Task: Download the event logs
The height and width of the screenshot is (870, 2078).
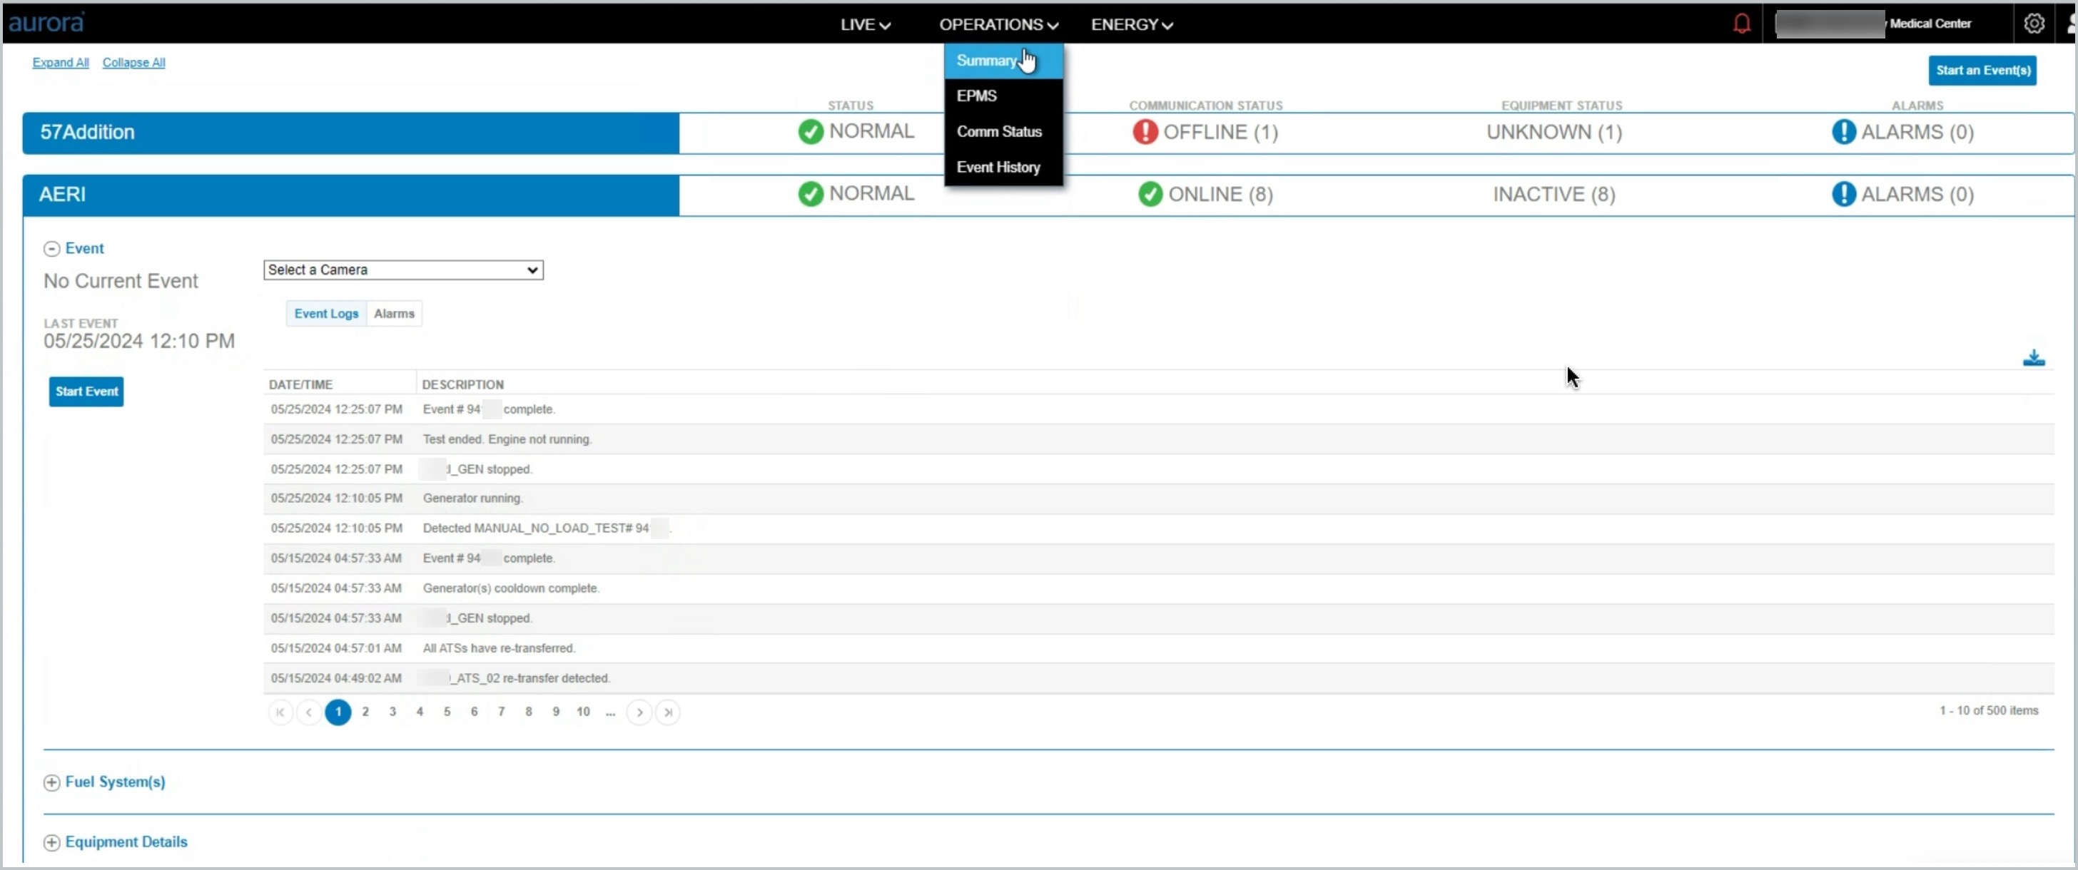Action: 2033,358
